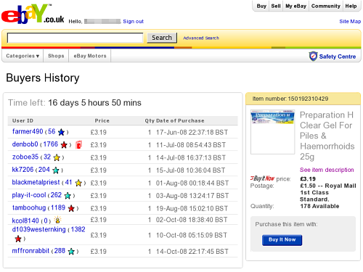Click the red ID-changed icon beside denbob0
Screen dimensions: 363x272
tap(78, 144)
